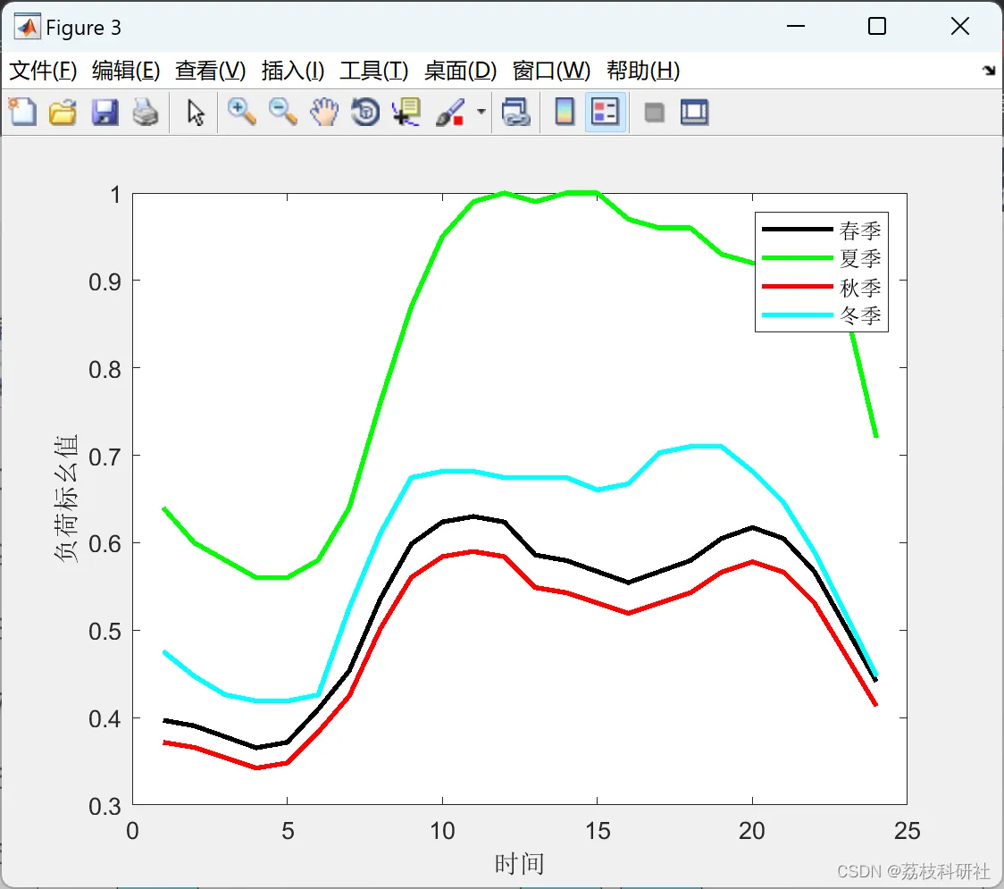Click the Hide Plot Tools icon
This screenshot has height=889, width=1004.
coord(654,113)
